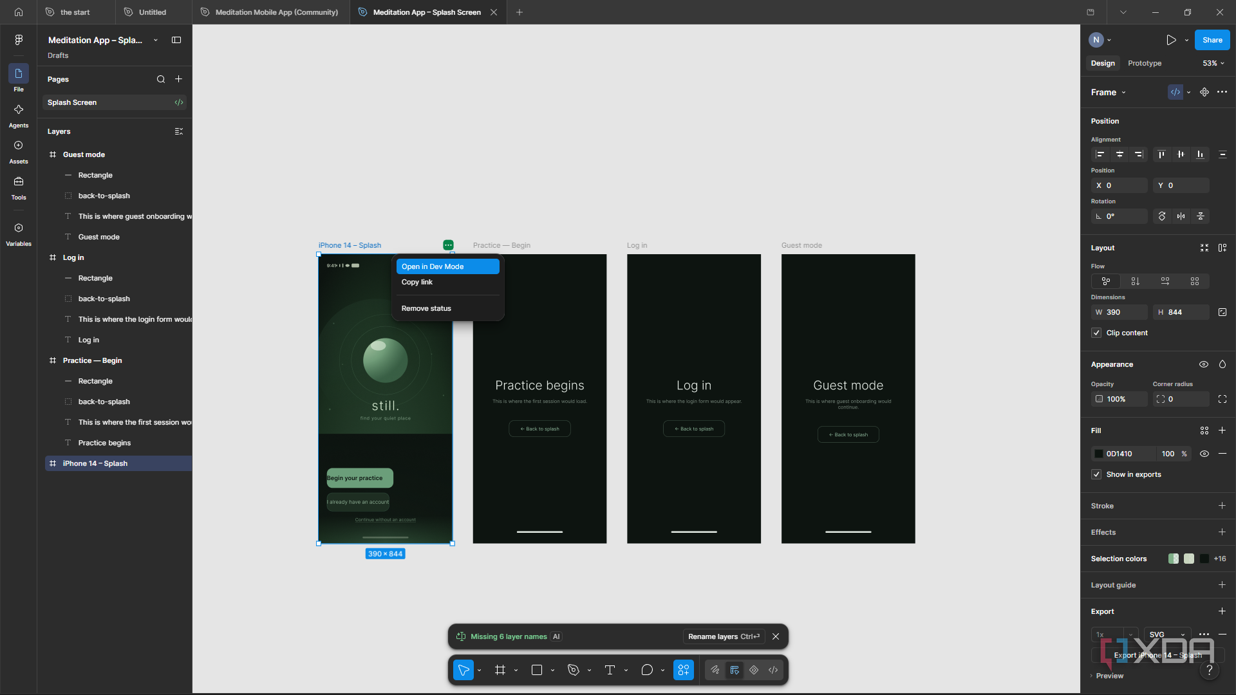Click the Present play button
Image resolution: width=1236 pixels, height=695 pixels.
click(1171, 40)
